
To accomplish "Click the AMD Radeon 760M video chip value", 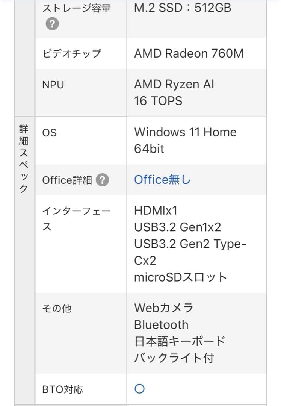I will coord(189,53).
